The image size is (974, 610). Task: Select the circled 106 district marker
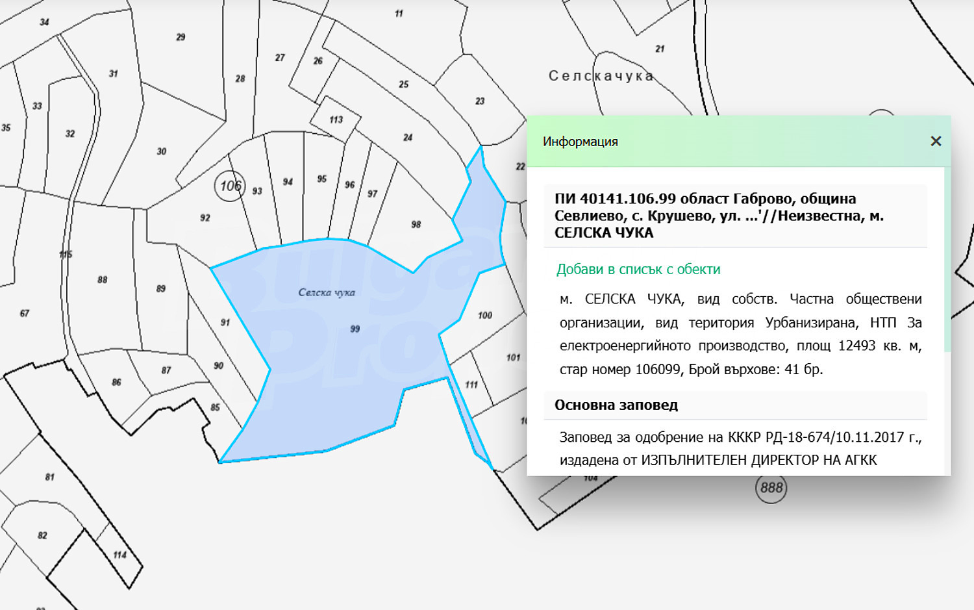(230, 186)
